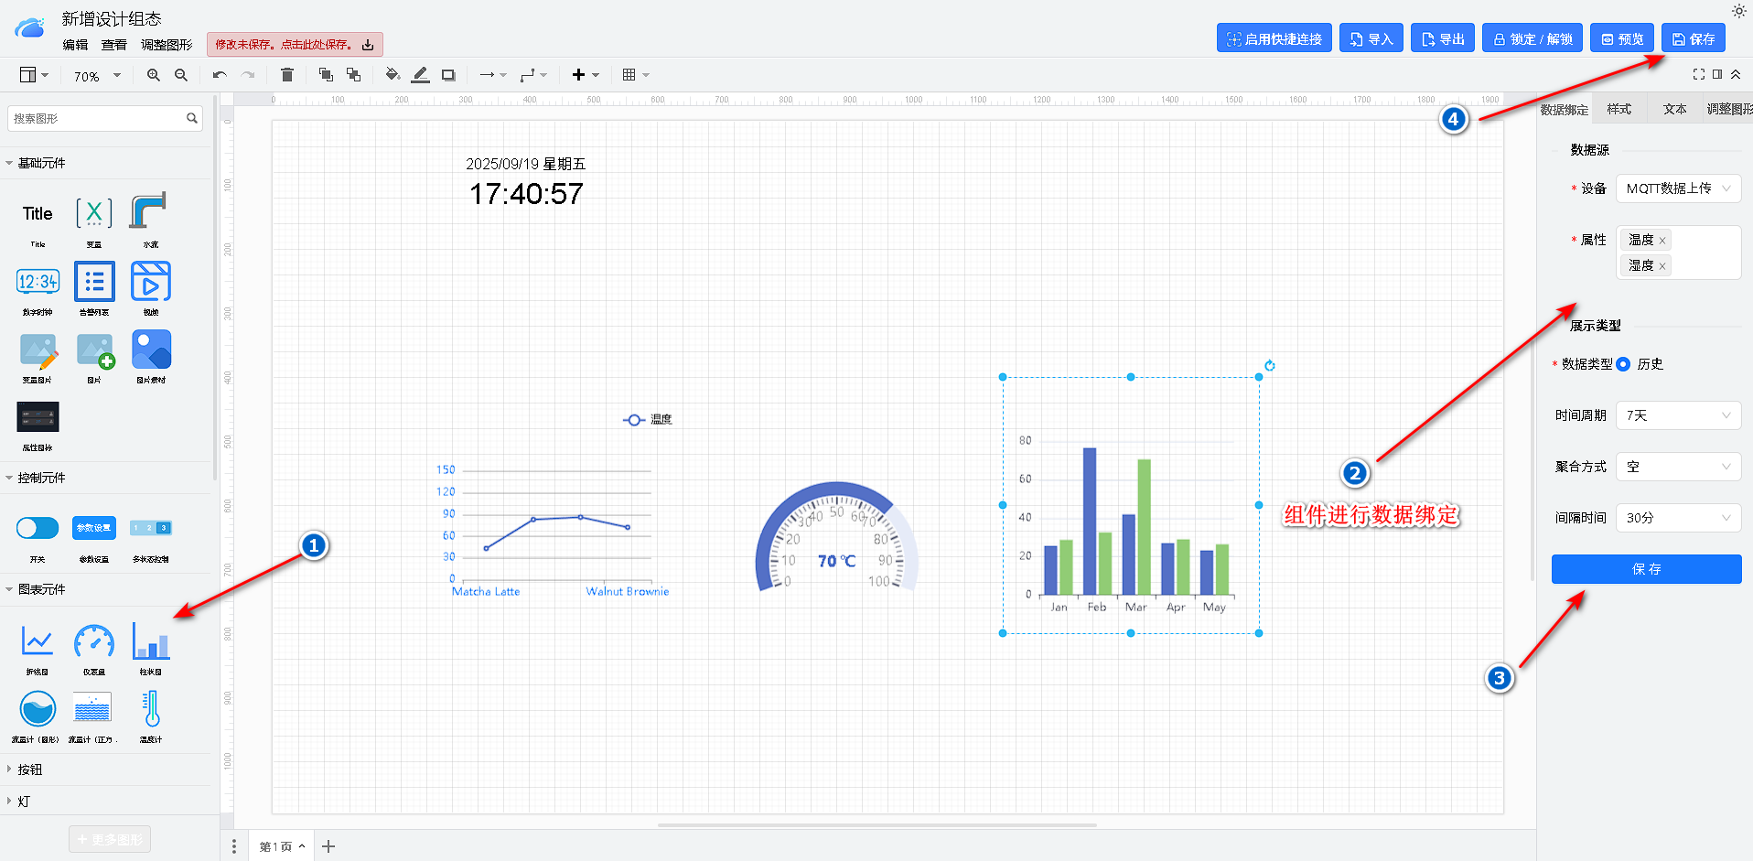Delete selection with the trash icon
This screenshot has width=1753, height=861.
pyautogui.click(x=286, y=75)
